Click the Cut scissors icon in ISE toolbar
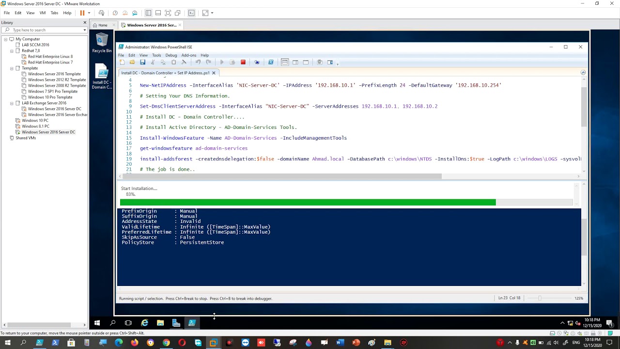The image size is (620, 349). click(x=153, y=62)
